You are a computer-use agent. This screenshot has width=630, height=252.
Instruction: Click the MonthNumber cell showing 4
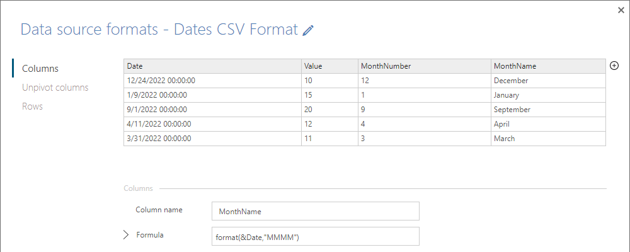point(424,123)
